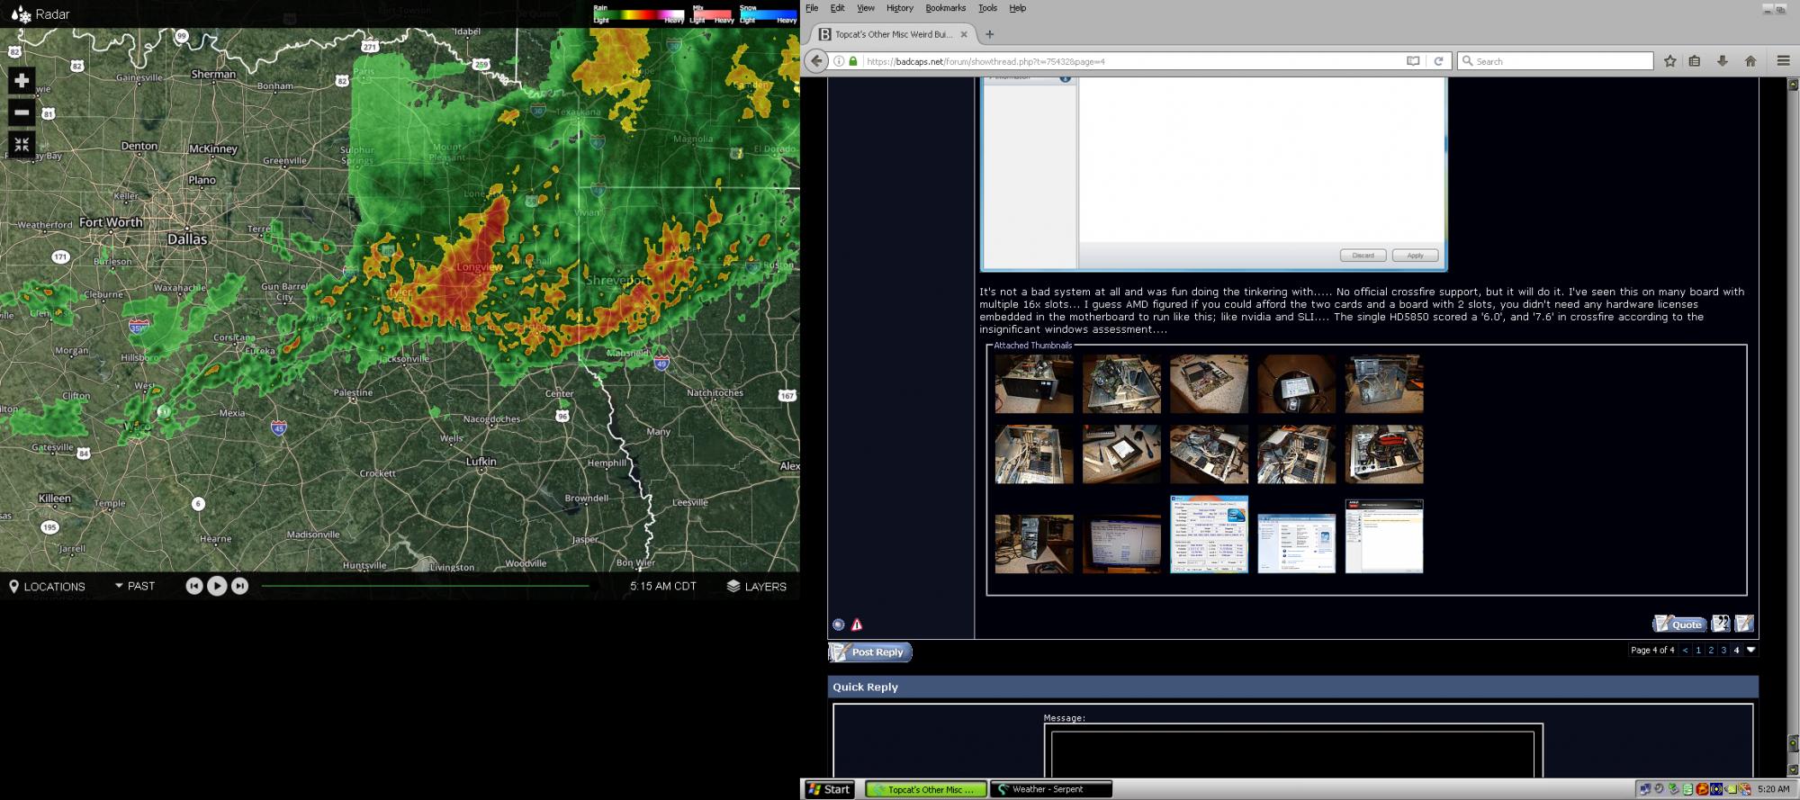Open the page jump dropdown arrow
Screen dimensions: 1800x800
(1750, 650)
